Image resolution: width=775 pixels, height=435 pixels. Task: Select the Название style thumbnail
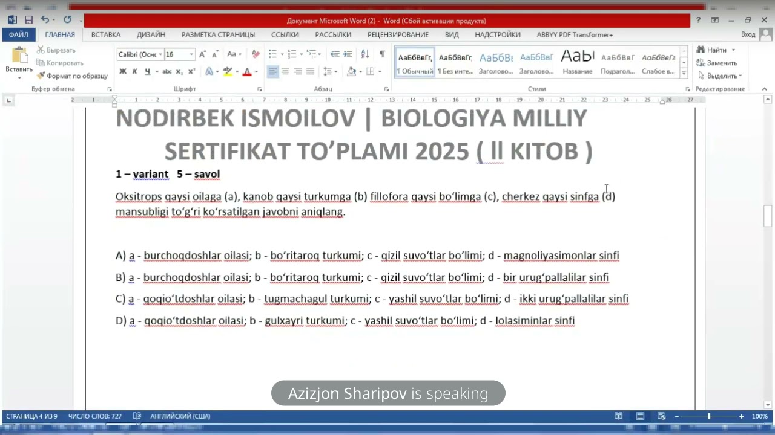coord(578,63)
